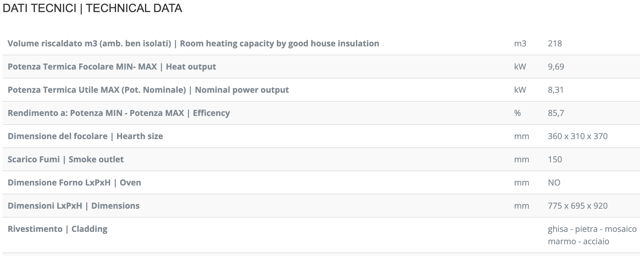Select the Nominal power output row label
Viewport: 640px width, 256px height.
pos(148,90)
